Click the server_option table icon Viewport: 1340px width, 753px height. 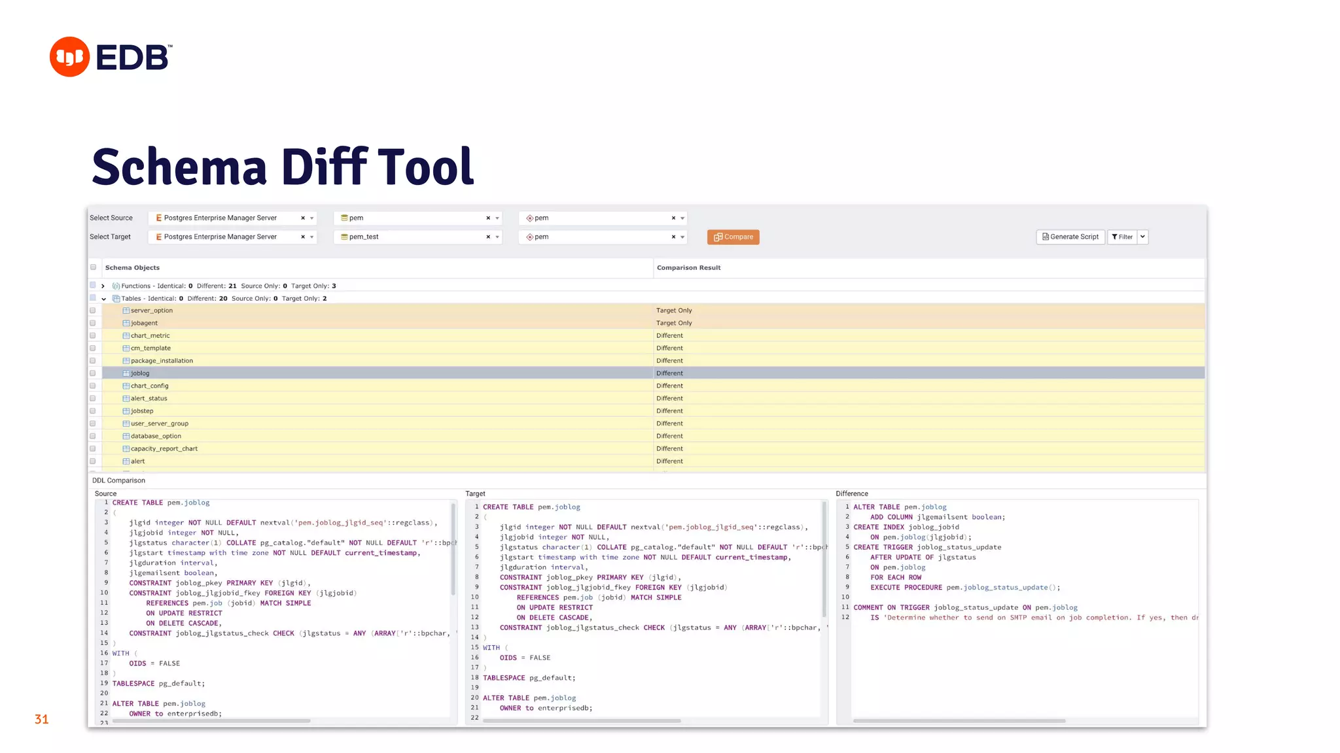(x=126, y=310)
